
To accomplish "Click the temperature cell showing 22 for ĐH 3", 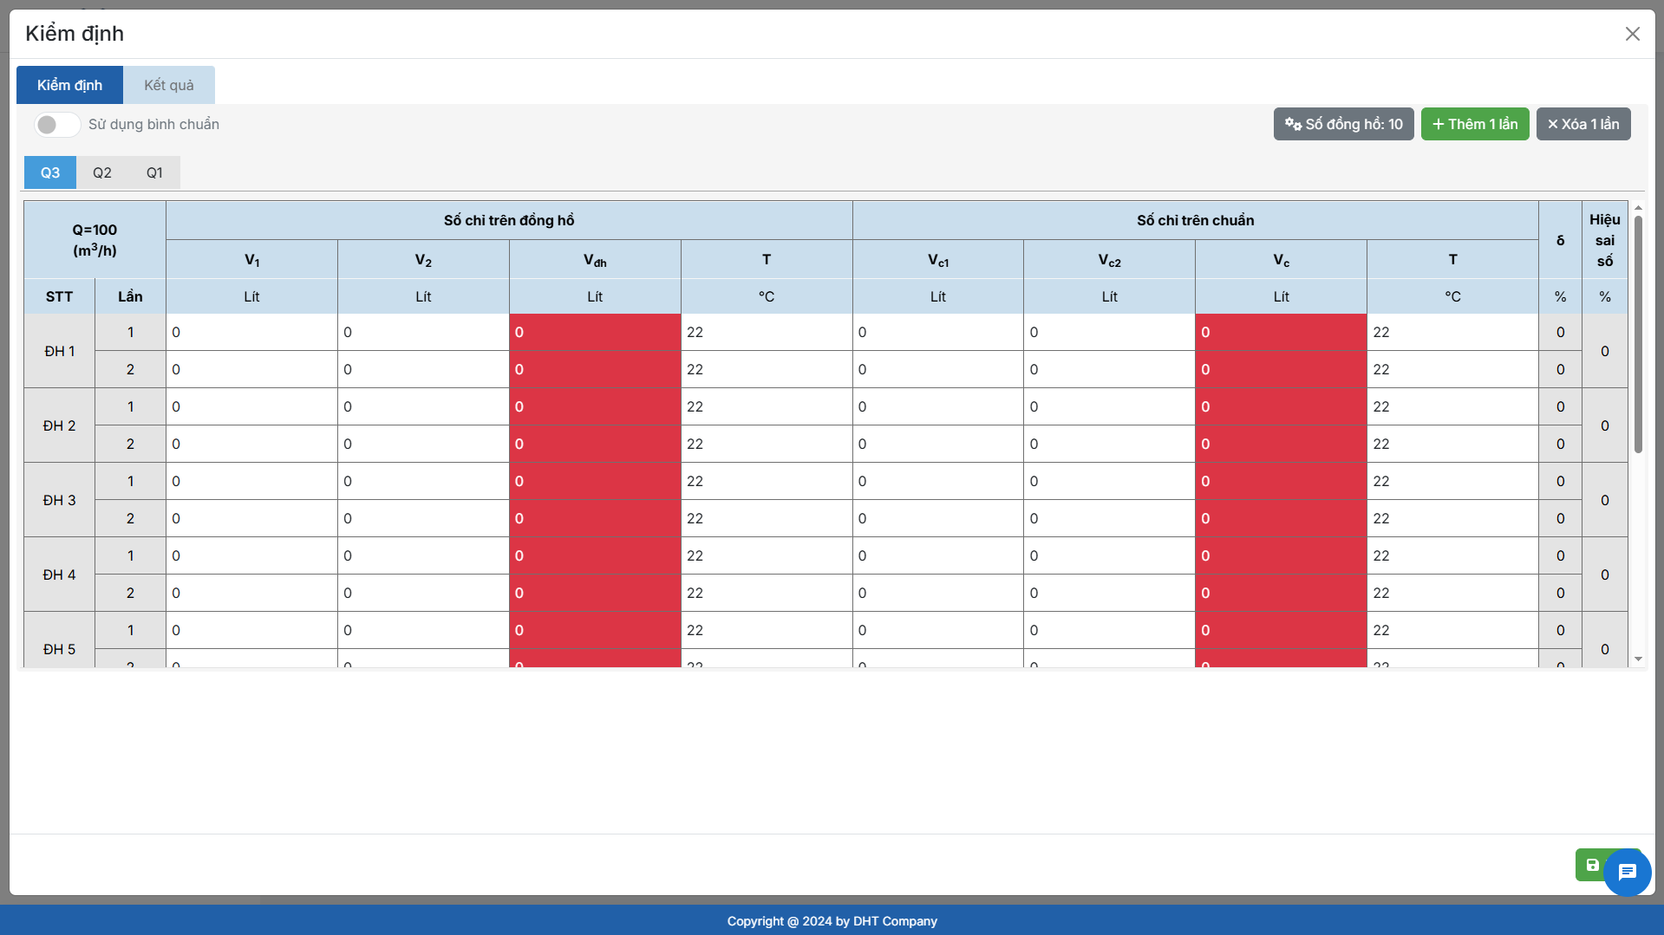I will 766,481.
